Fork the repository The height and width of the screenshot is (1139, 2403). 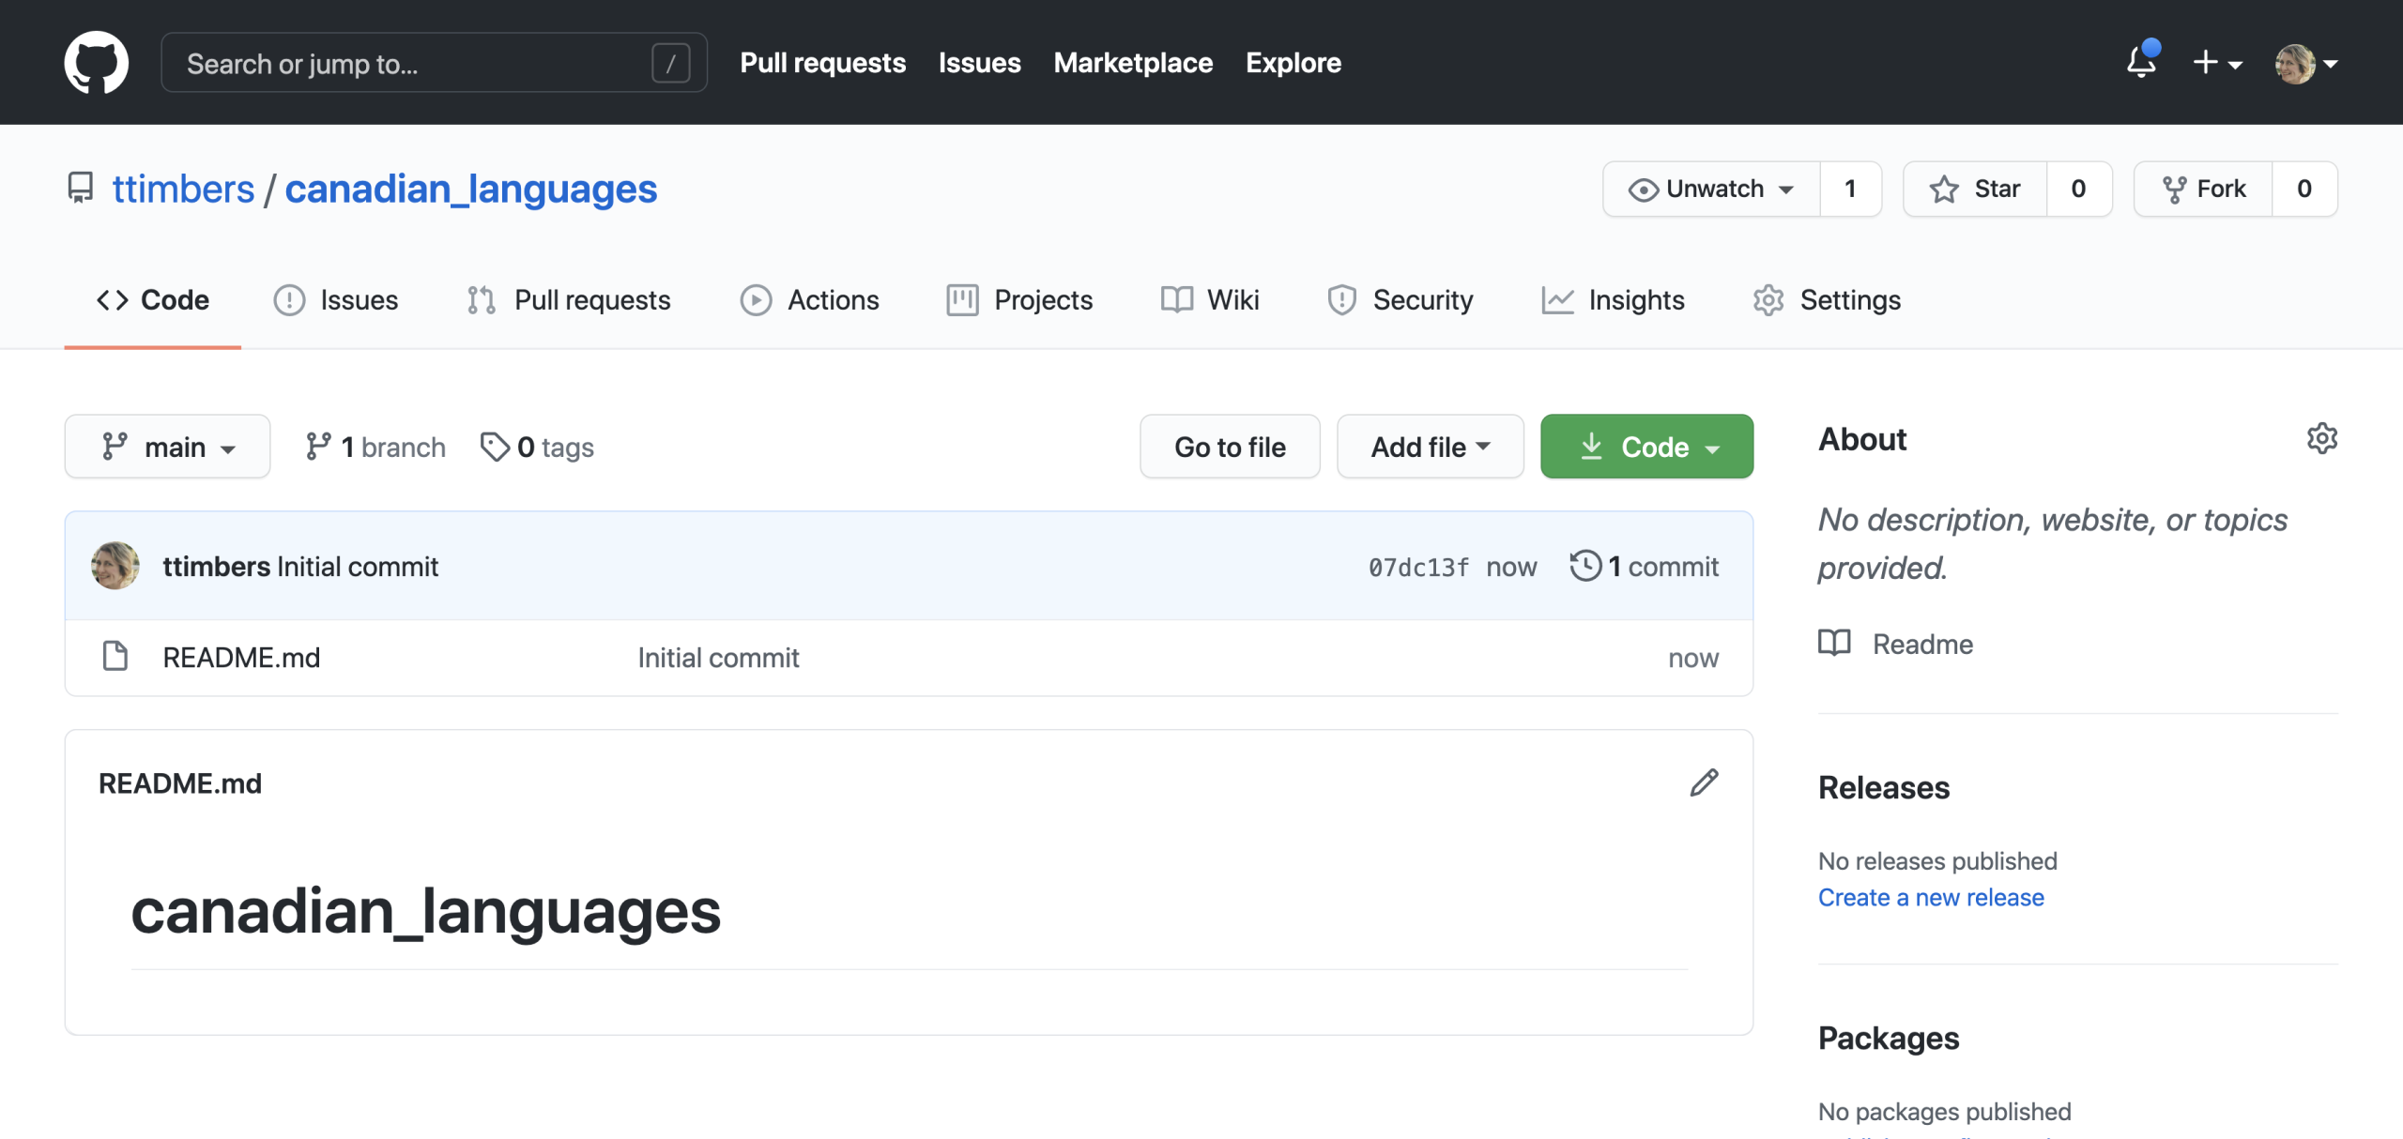pos(2203,189)
